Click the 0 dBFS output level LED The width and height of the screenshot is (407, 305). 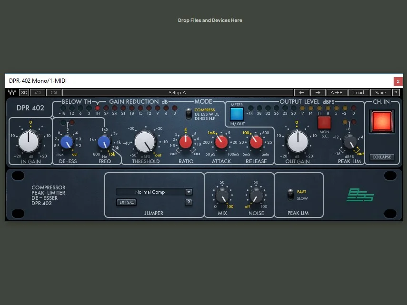tap(354, 108)
